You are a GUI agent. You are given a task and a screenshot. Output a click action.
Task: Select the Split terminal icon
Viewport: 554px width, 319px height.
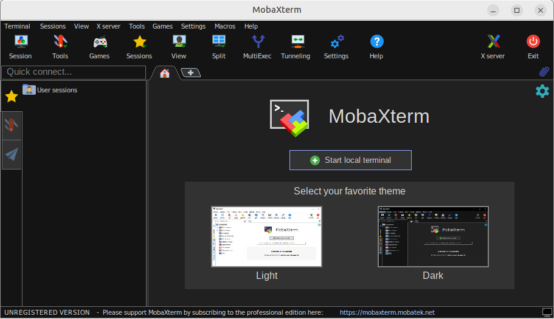point(219,47)
